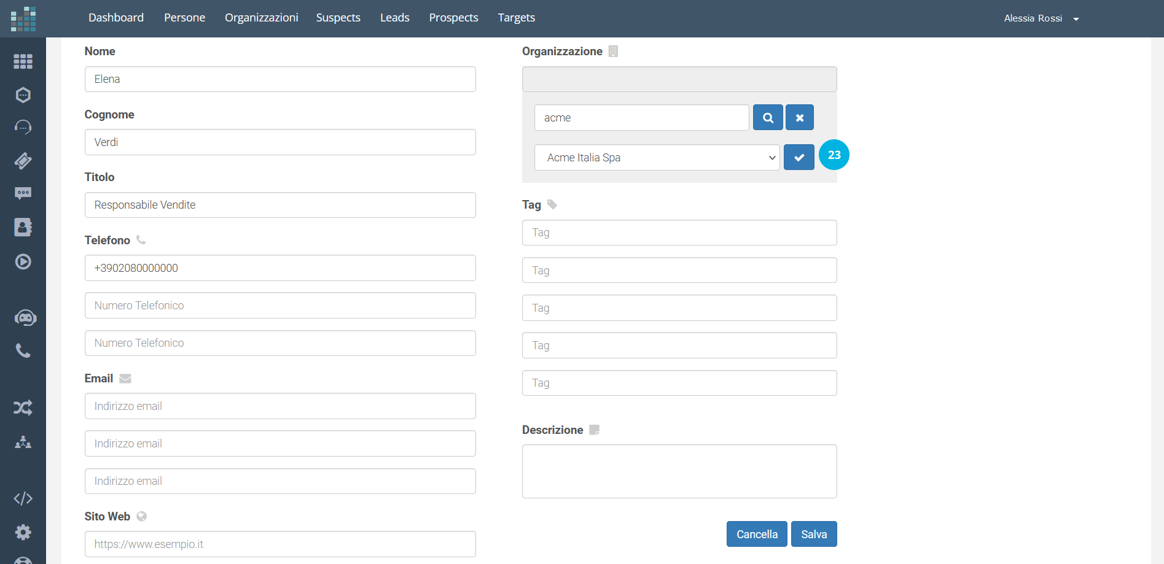
Task: Open Suspects menu item
Action: tap(338, 18)
